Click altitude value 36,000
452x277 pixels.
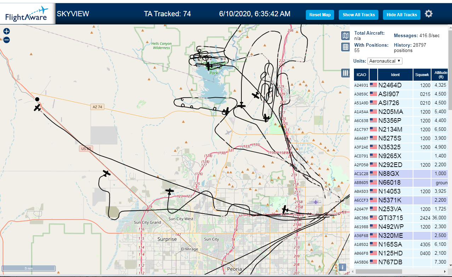coord(439,218)
